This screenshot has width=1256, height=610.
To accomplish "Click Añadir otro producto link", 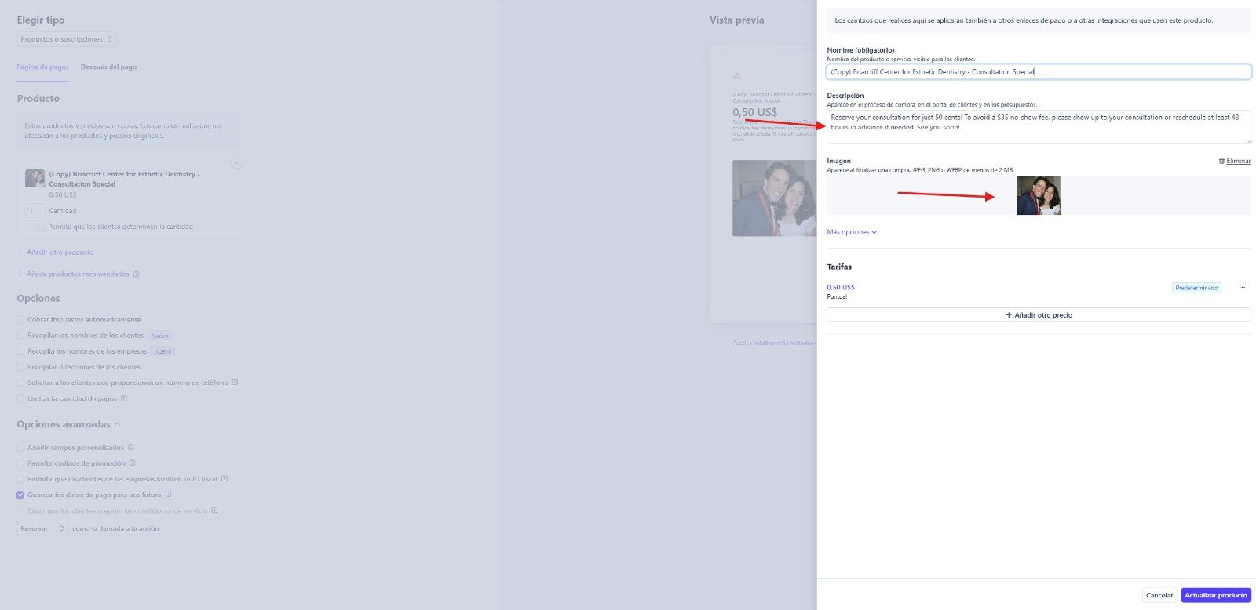I will coord(55,252).
